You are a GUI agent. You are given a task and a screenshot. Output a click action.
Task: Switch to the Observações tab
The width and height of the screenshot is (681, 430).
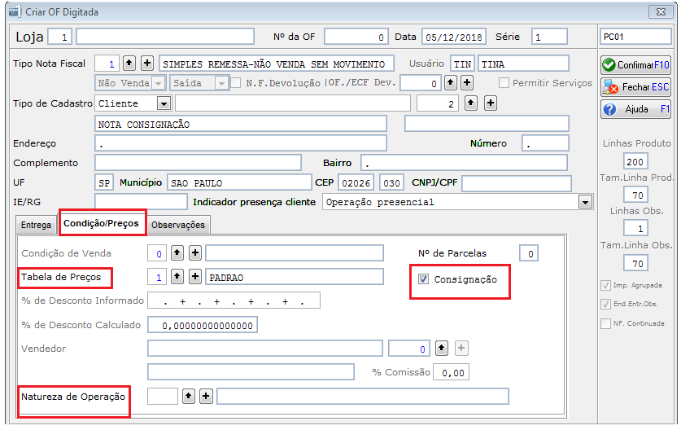(x=178, y=226)
